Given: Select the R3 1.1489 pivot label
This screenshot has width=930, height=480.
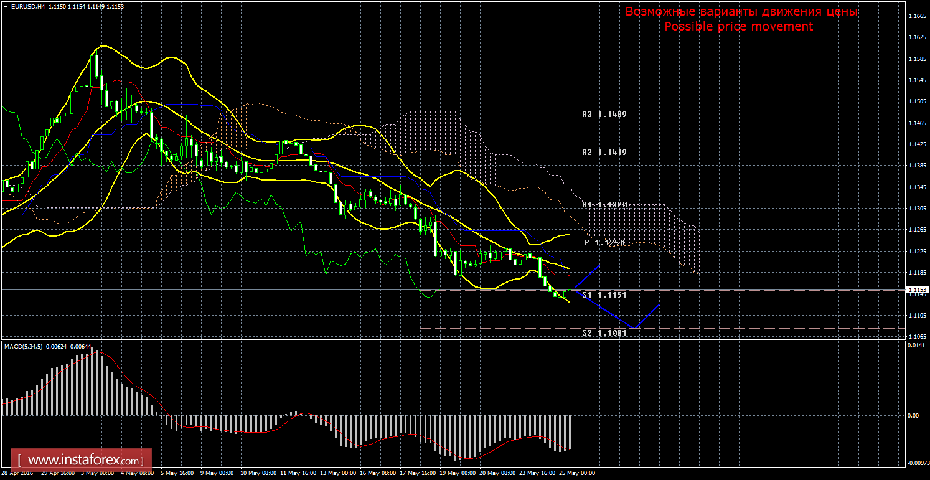Looking at the screenshot, I should pyautogui.click(x=604, y=115).
